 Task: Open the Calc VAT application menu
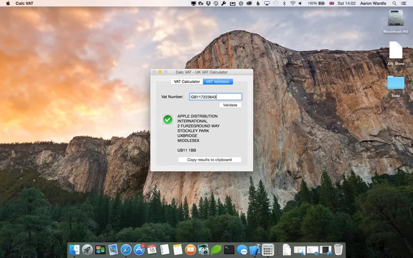(24, 4)
